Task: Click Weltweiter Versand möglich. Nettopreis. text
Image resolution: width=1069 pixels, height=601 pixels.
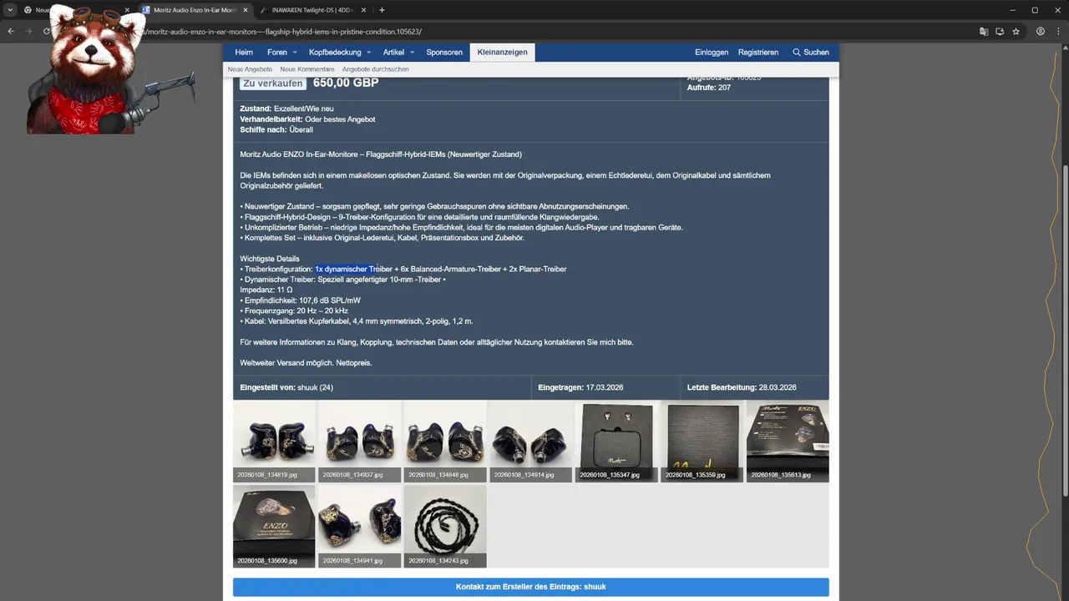Action: (306, 363)
